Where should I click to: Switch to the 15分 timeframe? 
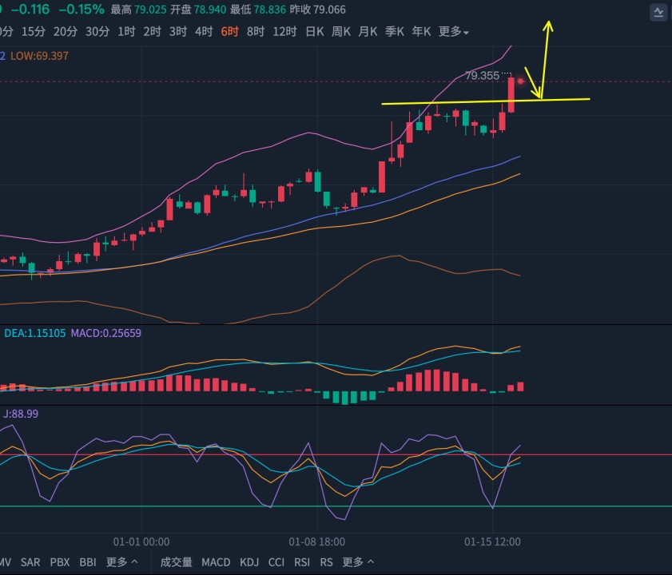coord(34,32)
